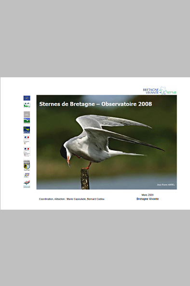Image resolution: width=190 pixels, height=286 pixels.
Task: Click the bottom red and teal bird logo
Action: (x=27, y=184)
